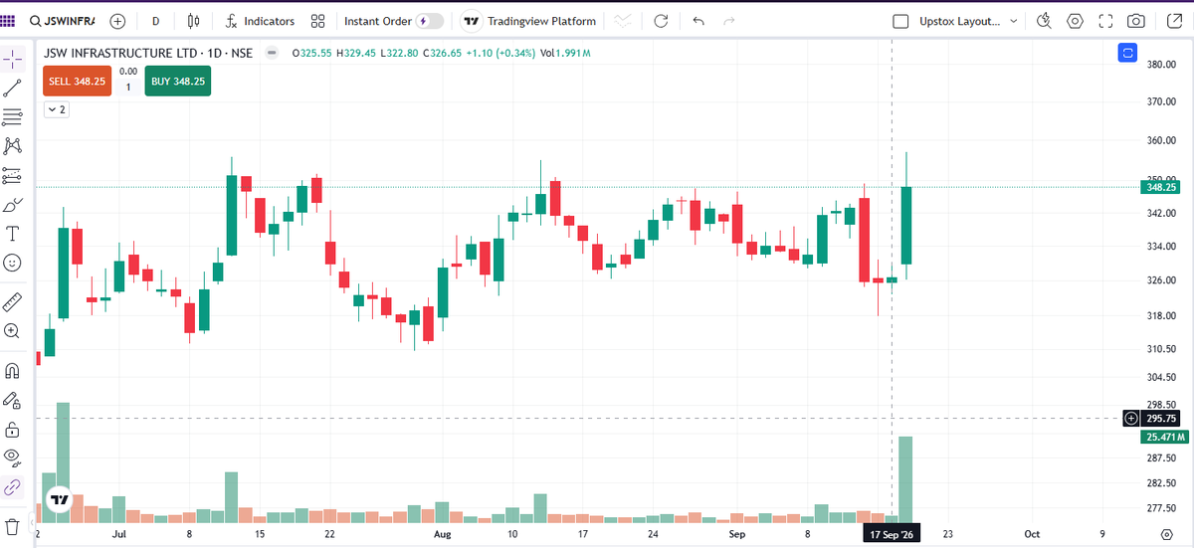The image size is (1194, 548).
Task: Click the layout checkbox square icon
Action: (901, 21)
